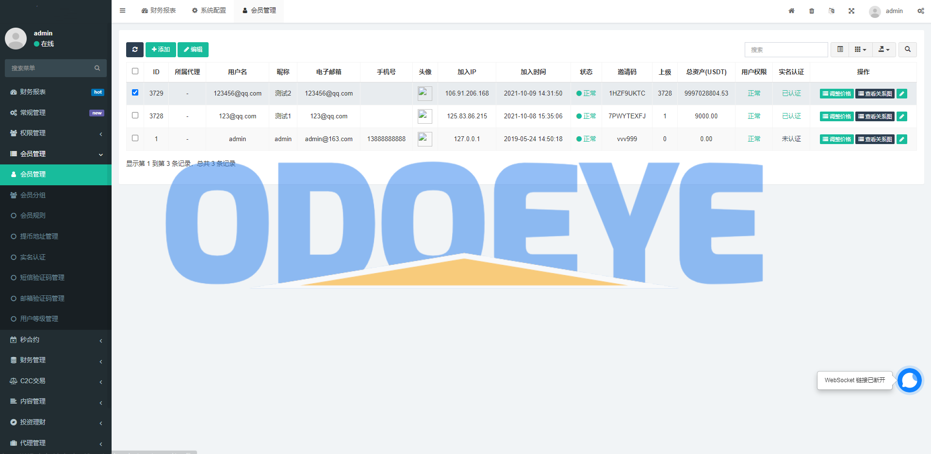Click the pencil edit icon for user 3728
Screen dimensions: 931x454
[x=901, y=116]
